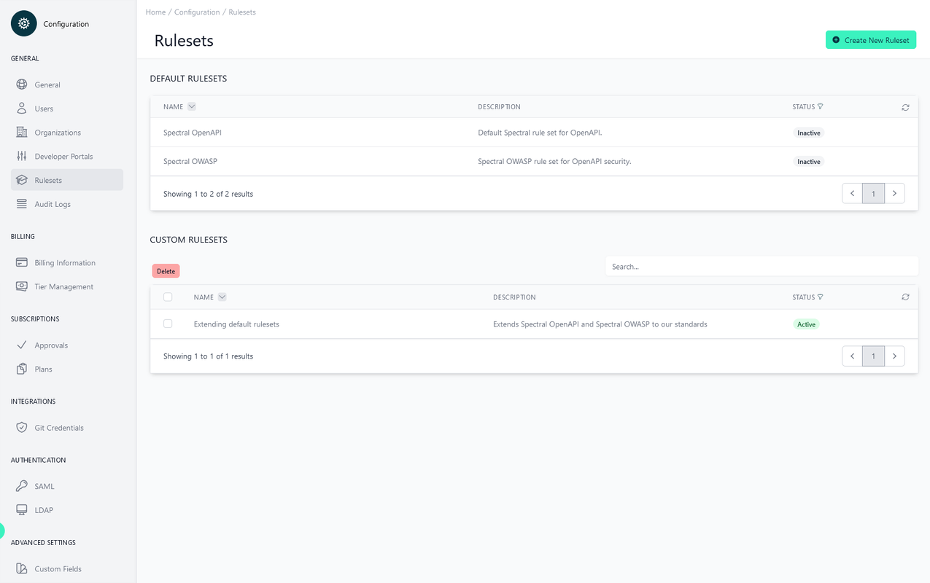Screen dimensions: 930x583
Task: Open Default Rulesets Name sort dropdown
Action: pyautogui.click(x=192, y=106)
